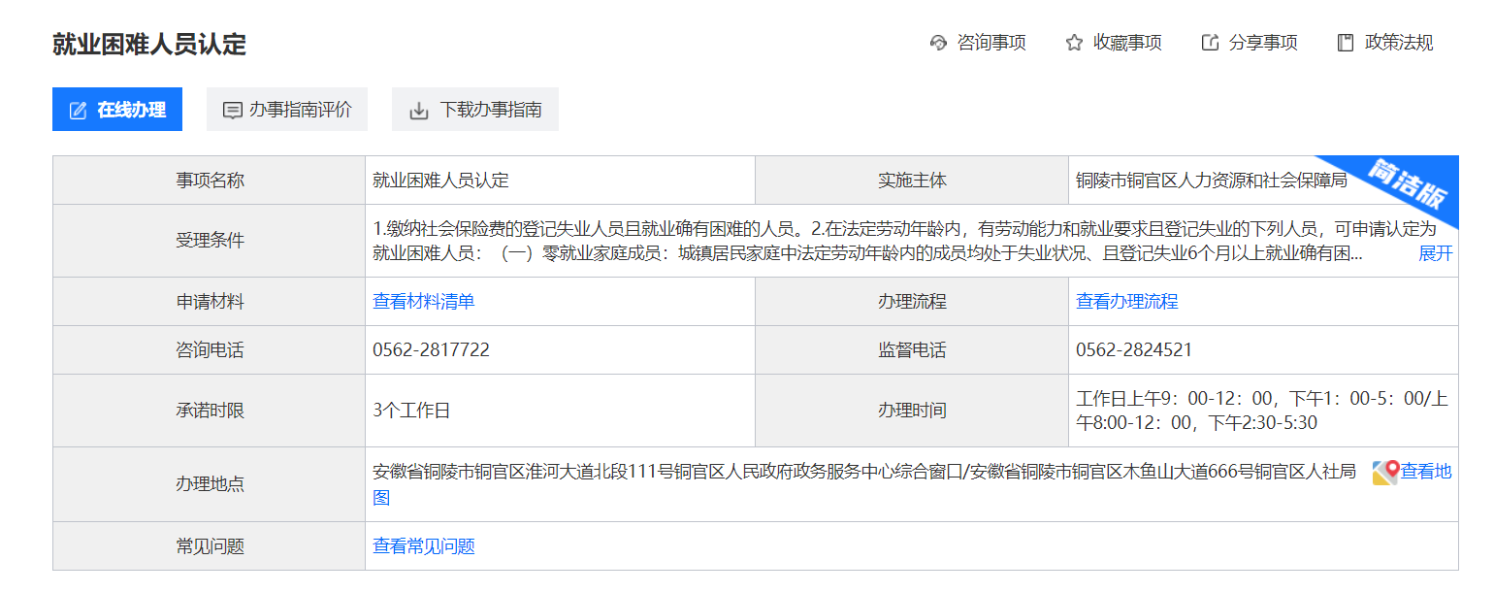The height and width of the screenshot is (593, 1494).
Task: Click the 收藏事项 text label
Action: (x=1127, y=43)
